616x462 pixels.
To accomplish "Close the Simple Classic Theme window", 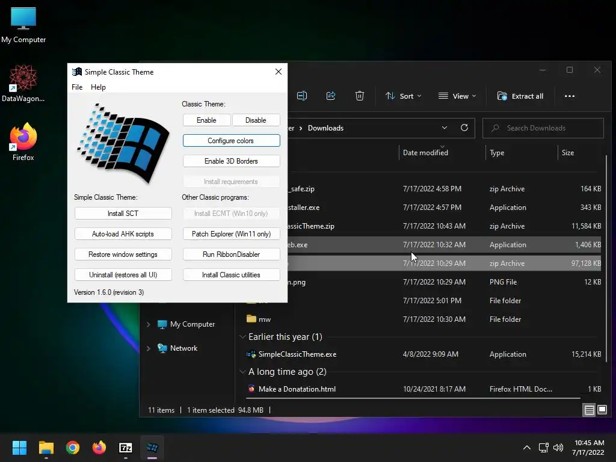I will point(278,72).
